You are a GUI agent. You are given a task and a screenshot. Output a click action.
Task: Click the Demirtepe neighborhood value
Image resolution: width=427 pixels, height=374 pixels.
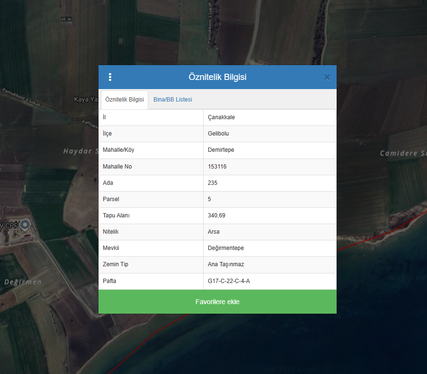pyautogui.click(x=221, y=150)
